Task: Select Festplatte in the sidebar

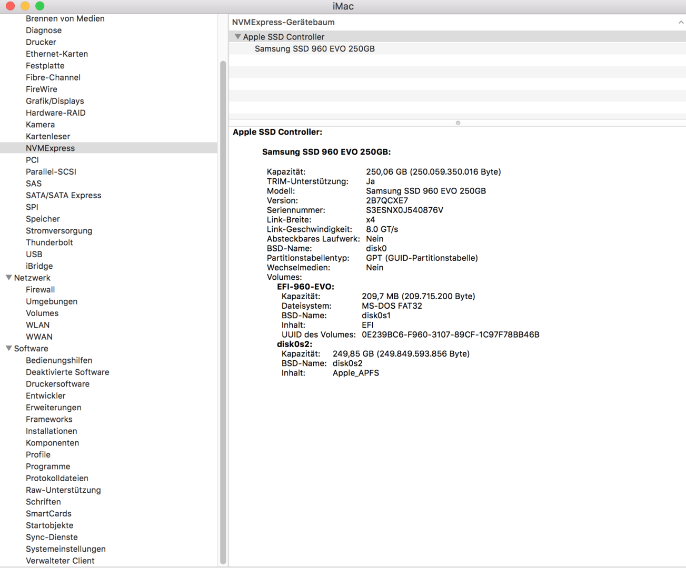Action: point(45,66)
